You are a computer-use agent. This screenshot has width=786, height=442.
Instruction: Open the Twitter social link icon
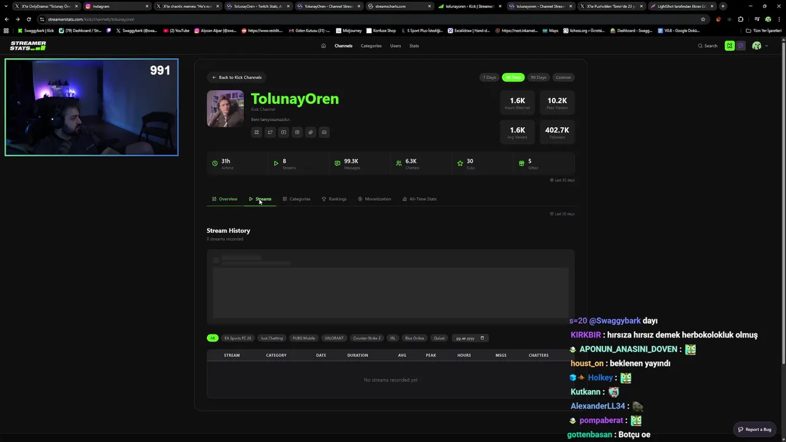(270, 132)
